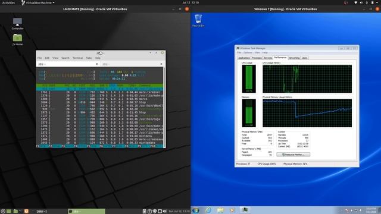Switch to the second terminal tab
This screenshot has width=381, height=214.
click(x=132, y=64)
